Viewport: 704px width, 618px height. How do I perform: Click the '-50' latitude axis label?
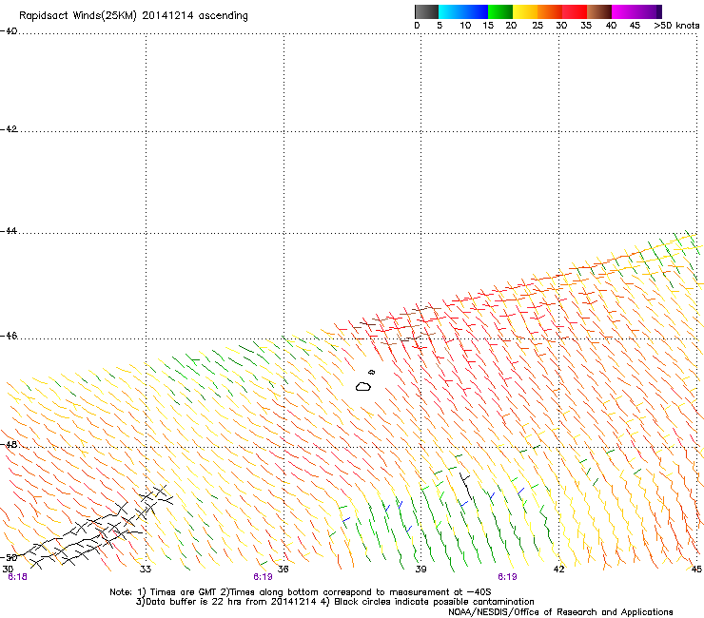click(9, 557)
